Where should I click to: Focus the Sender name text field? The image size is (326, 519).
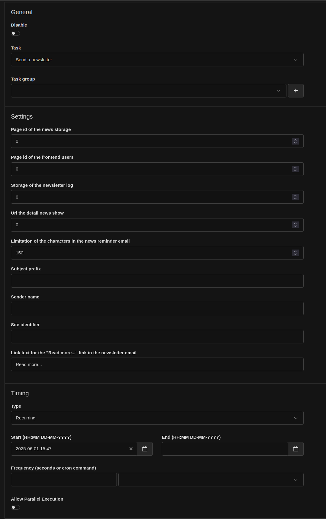click(157, 309)
